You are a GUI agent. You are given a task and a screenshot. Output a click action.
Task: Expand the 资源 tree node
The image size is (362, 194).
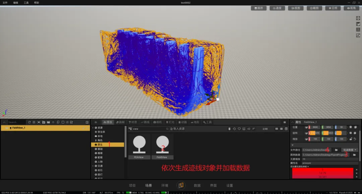[x=93, y=128]
